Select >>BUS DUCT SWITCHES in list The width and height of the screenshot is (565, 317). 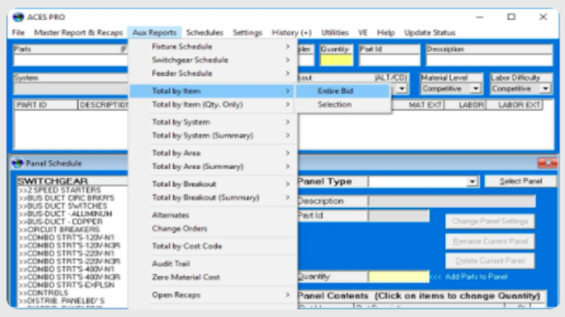click(63, 206)
